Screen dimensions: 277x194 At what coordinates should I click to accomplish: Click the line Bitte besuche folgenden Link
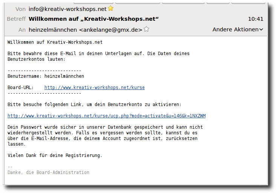(x=95, y=105)
